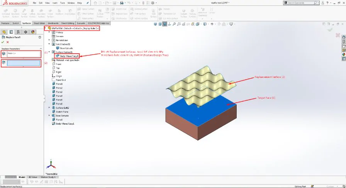Viewport: 346px width, 188px height.
Task: Open Custom Properties icon in task pane
Action: tap(344, 59)
